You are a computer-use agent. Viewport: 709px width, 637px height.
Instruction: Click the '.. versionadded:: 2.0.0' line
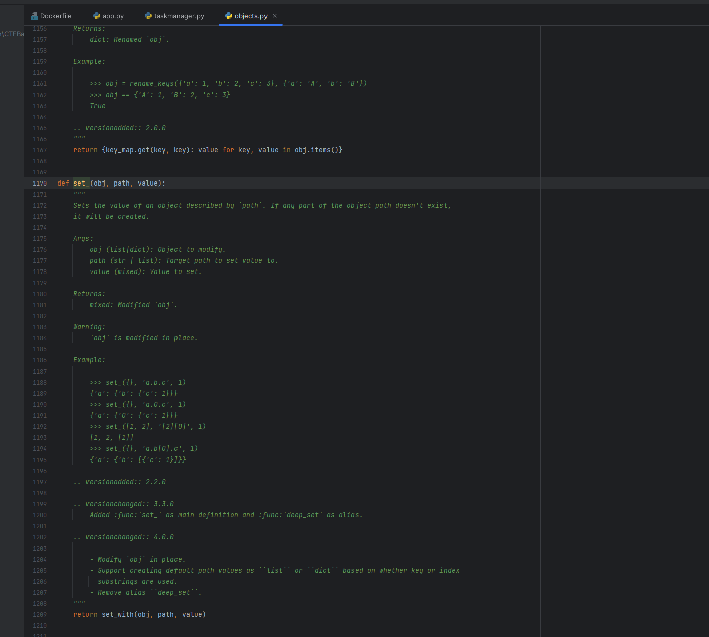point(120,128)
